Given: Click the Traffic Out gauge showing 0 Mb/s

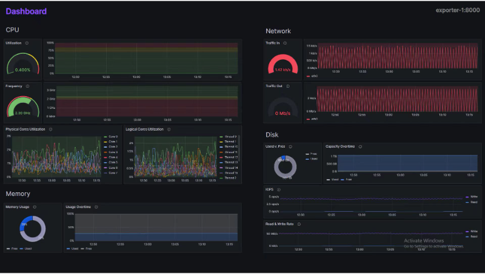Looking at the screenshot, I should point(283,107).
